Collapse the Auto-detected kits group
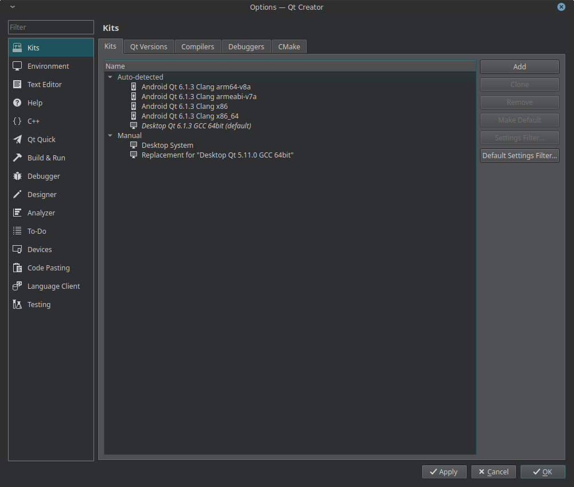 (110, 77)
